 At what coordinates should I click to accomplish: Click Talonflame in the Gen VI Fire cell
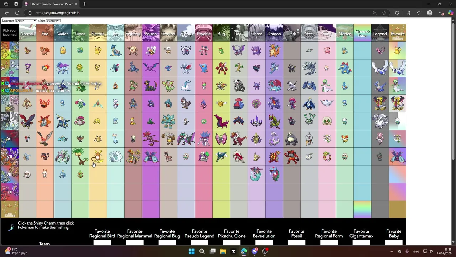(x=45, y=138)
